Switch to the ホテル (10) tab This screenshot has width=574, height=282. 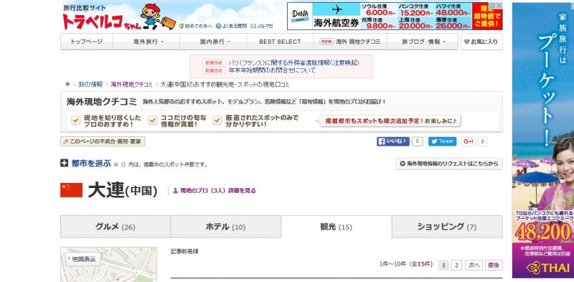click(x=226, y=227)
